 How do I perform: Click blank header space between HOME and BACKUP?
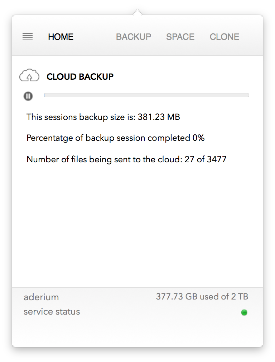tap(95, 37)
